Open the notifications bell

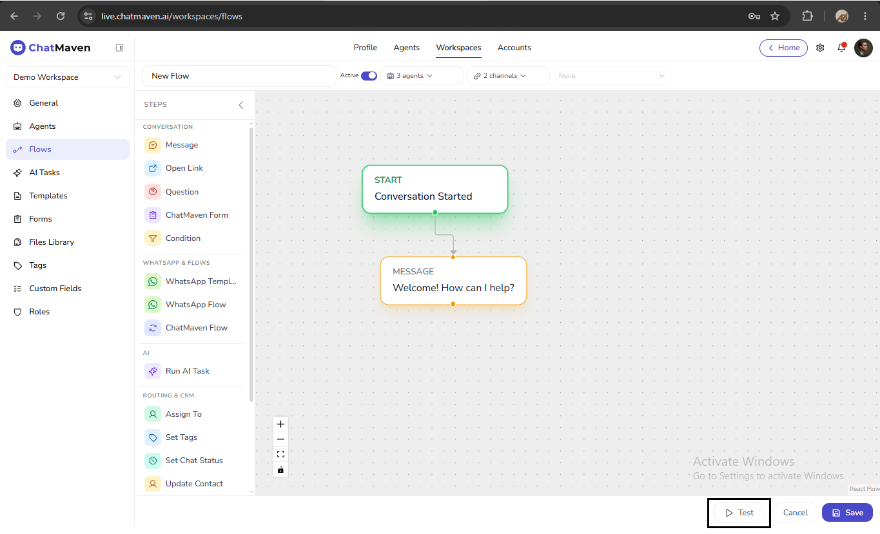[x=841, y=48]
